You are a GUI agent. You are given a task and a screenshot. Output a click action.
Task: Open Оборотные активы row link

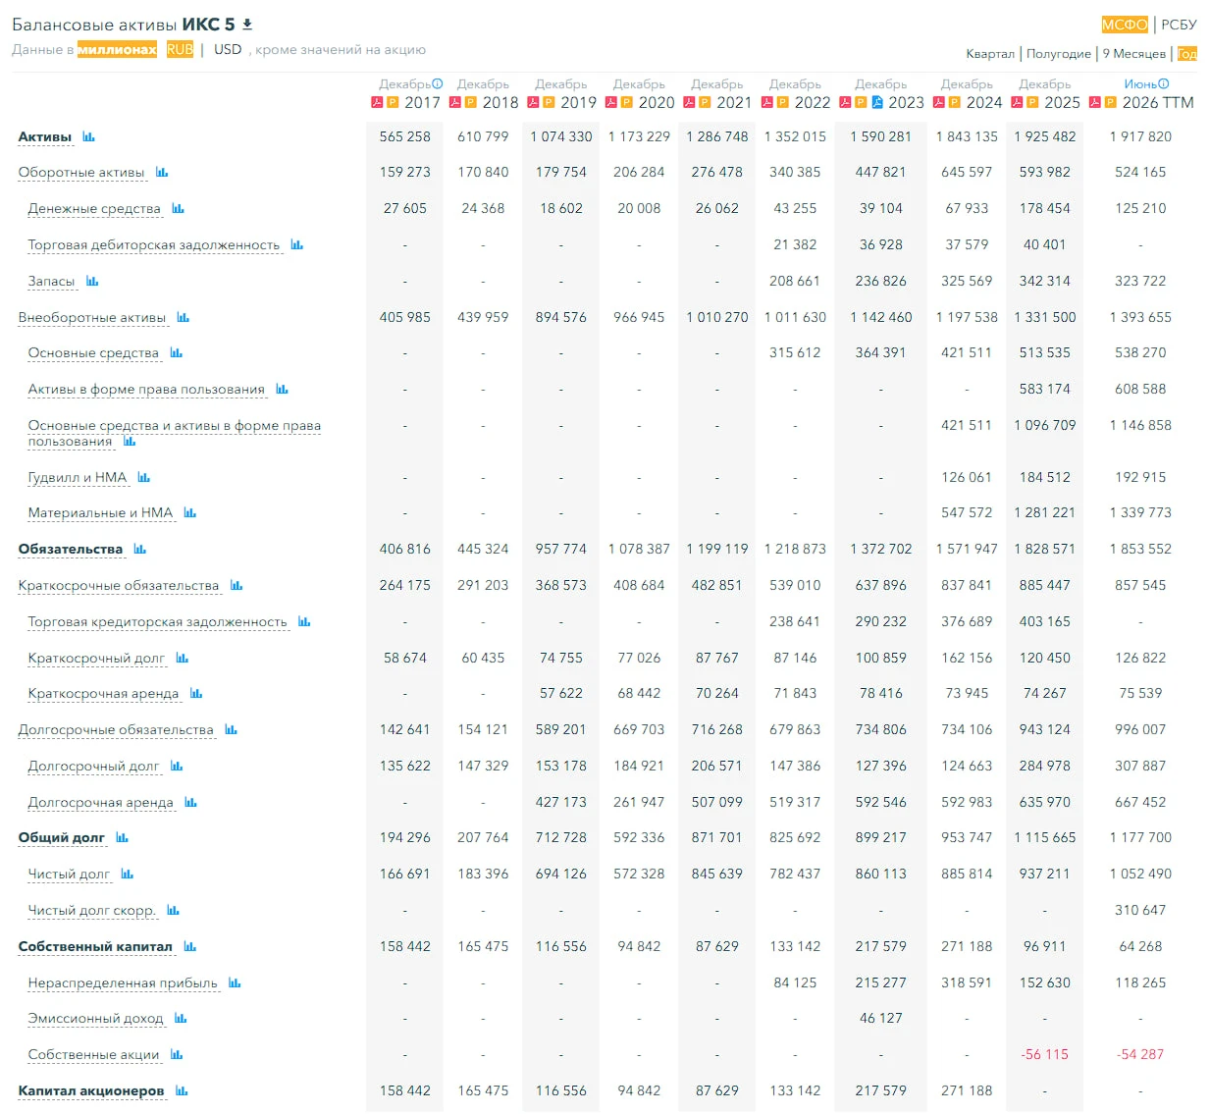[x=81, y=173]
